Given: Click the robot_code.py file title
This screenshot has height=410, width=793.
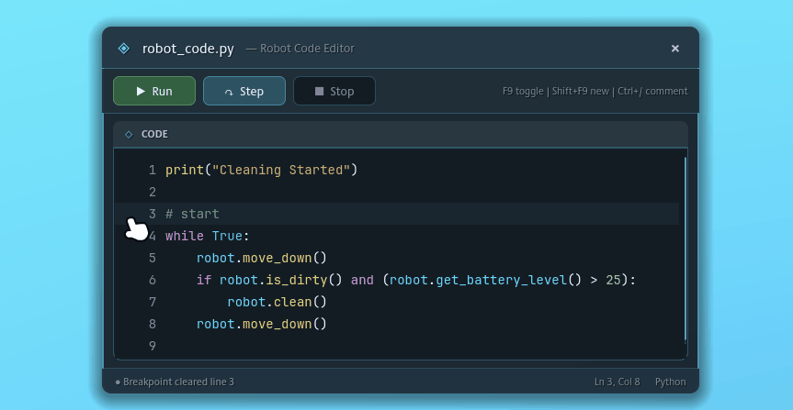Looking at the screenshot, I should (188, 49).
